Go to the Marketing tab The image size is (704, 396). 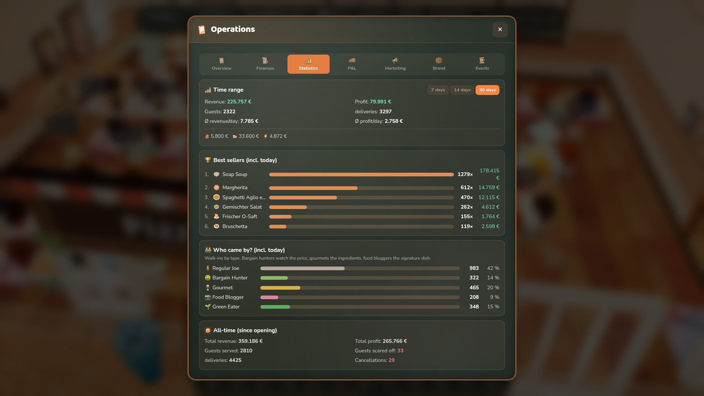pyautogui.click(x=395, y=64)
